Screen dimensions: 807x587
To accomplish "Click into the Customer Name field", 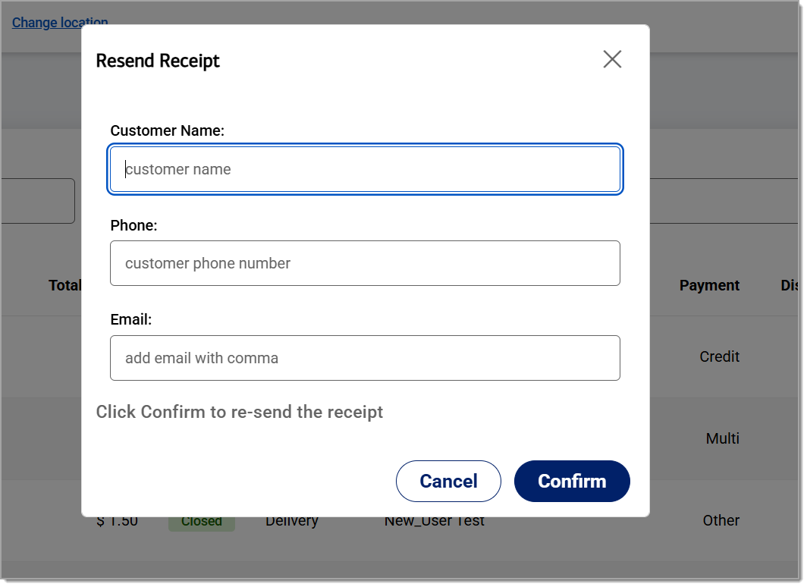I will (x=365, y=168).
